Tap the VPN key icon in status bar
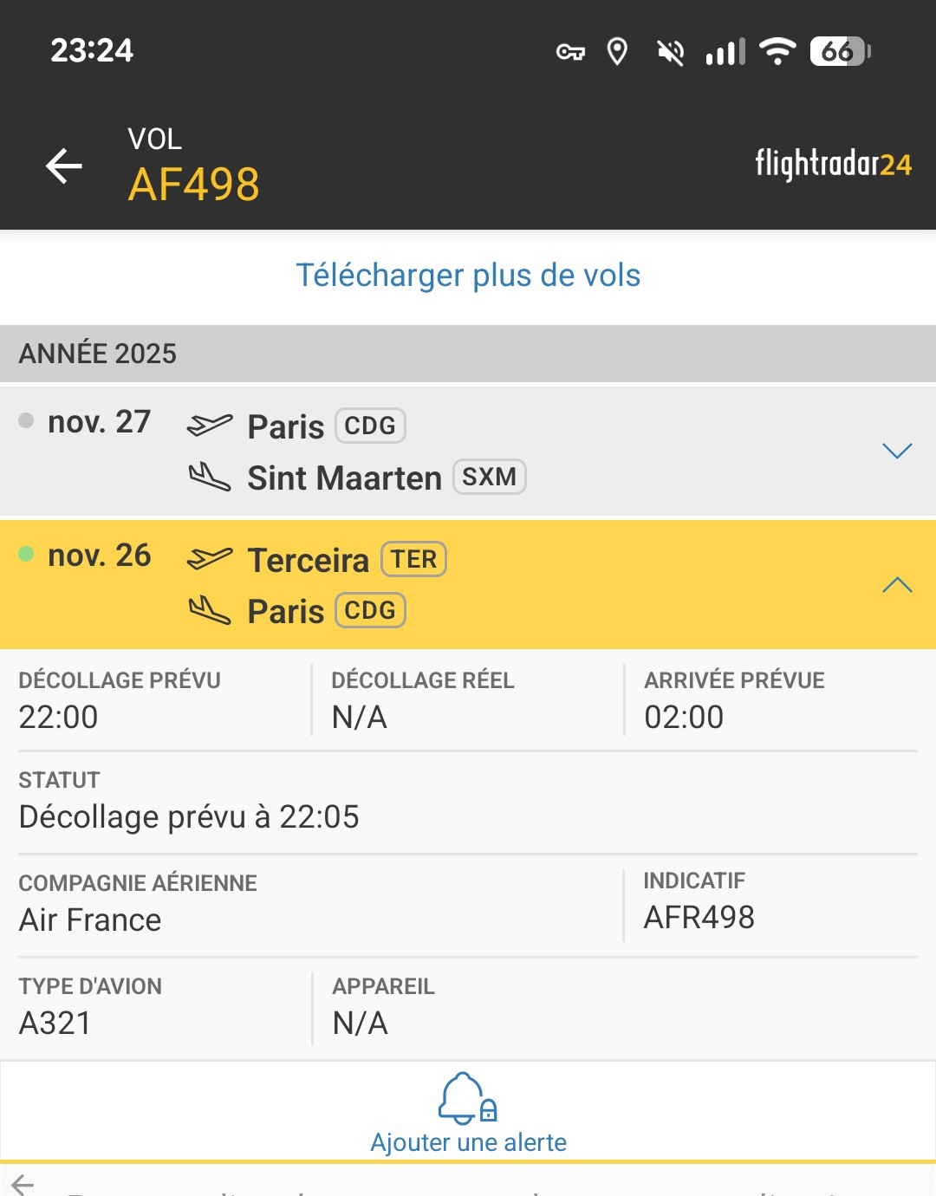The width and height of the screenshot is (936, 1196). coord(569,53)
